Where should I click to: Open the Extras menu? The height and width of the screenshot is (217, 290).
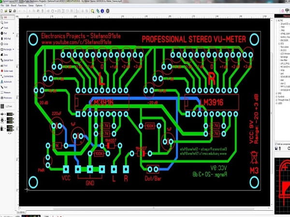(x=31, y=5)
